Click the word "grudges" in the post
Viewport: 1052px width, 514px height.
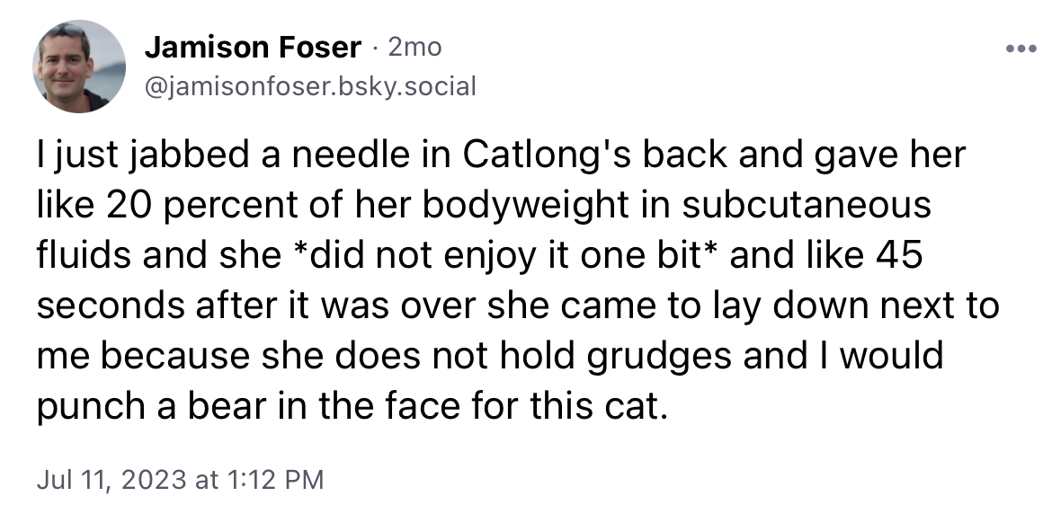[x=659, y=357]
